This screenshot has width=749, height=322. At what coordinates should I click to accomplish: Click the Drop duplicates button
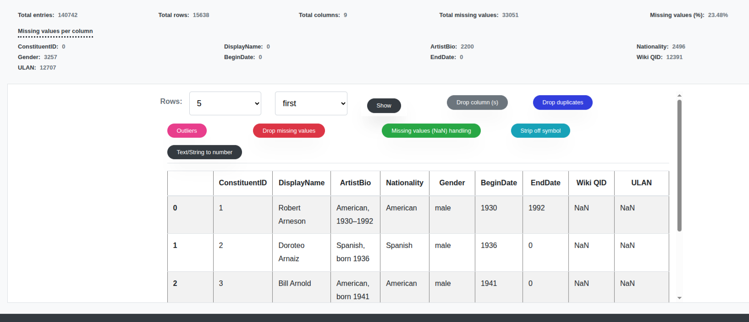pyautogui.click(x=562, y=102)
